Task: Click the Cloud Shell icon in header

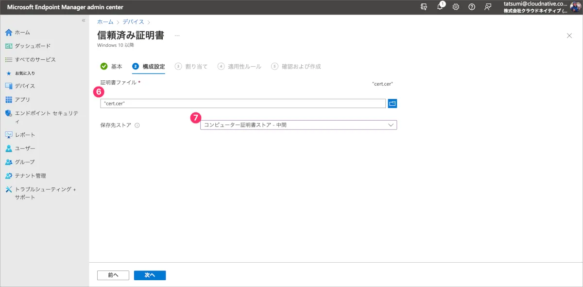Action: tap(424, 7)
